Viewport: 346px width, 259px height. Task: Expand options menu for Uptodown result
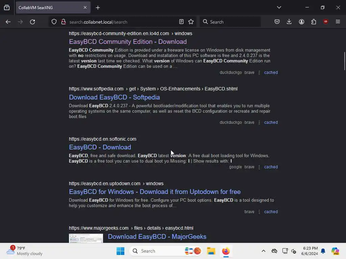[259, 212]
